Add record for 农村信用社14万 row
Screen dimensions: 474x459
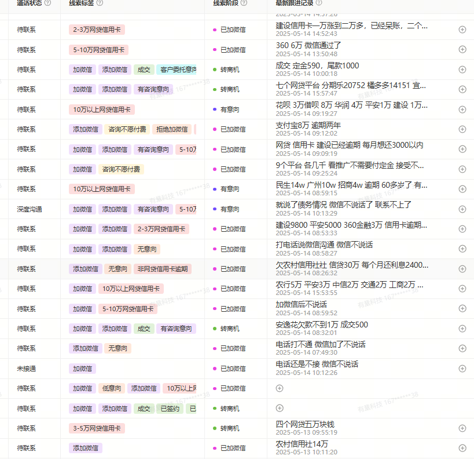[x=462, y=448]
